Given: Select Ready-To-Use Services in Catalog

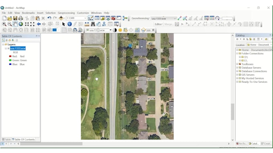Looking at the screenshot, I should tap(255, 82).
